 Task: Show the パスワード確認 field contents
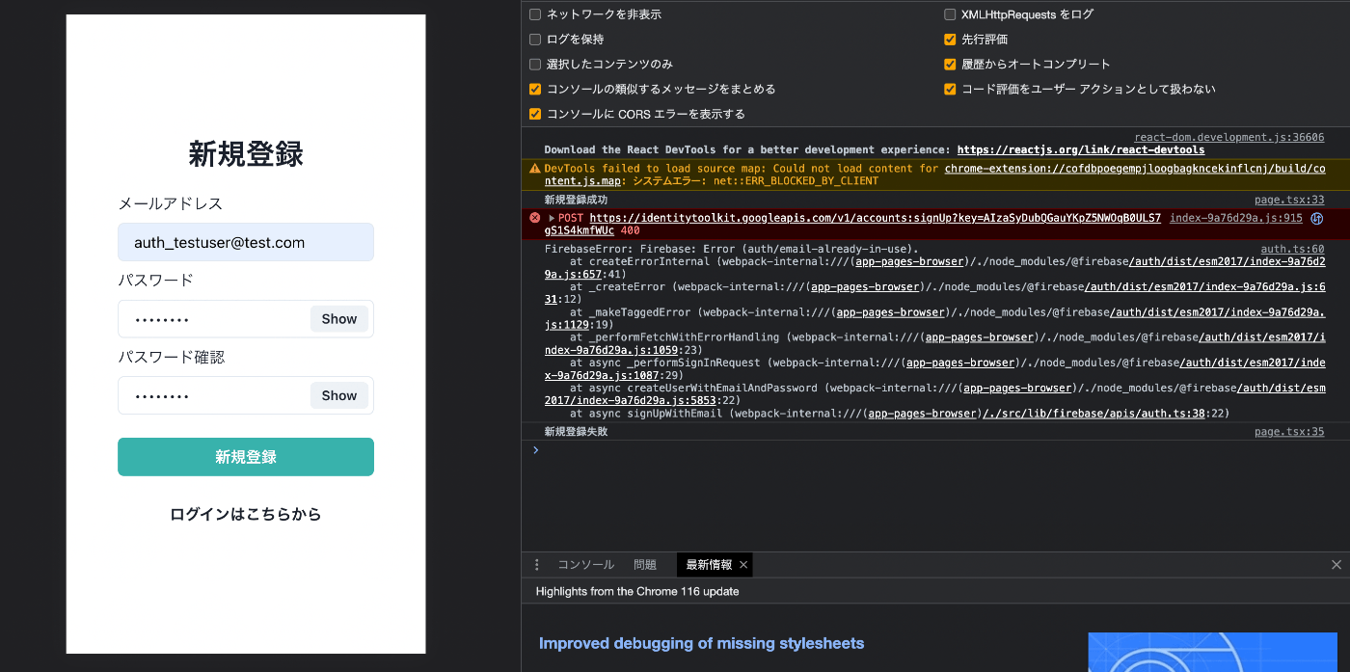pos(339,395)
